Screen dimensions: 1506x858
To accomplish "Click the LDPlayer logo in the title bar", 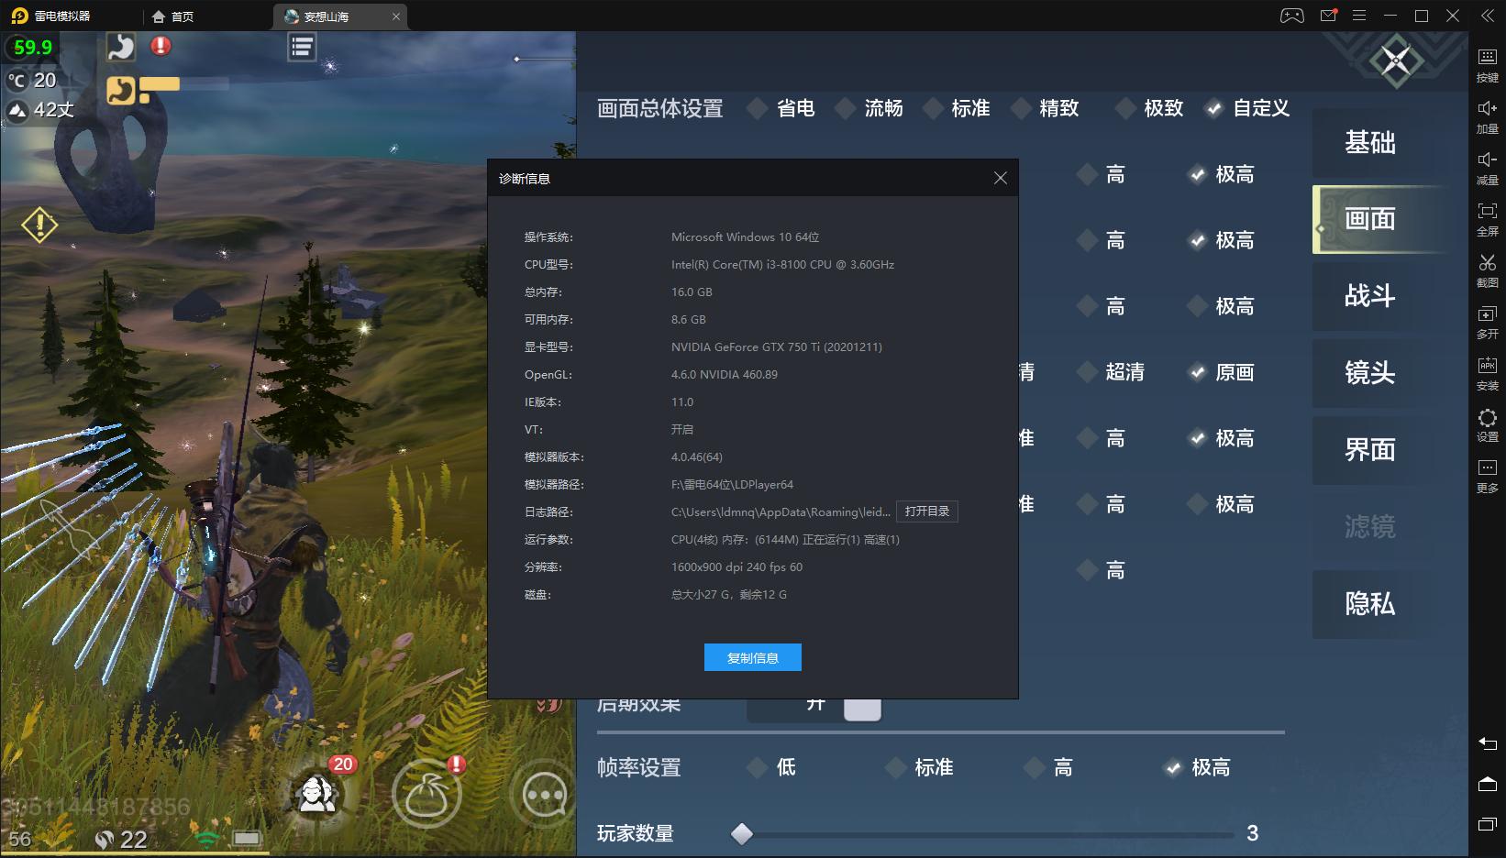I will click(x=19, y=16).
